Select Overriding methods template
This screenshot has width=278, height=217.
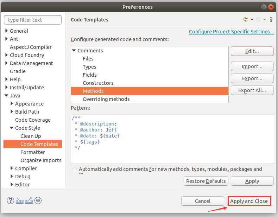click(106, 99)
